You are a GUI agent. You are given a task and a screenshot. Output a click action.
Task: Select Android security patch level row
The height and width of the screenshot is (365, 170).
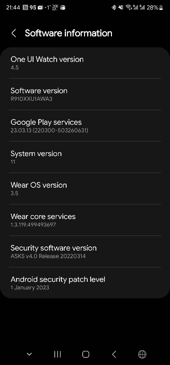tap(85, 283)
